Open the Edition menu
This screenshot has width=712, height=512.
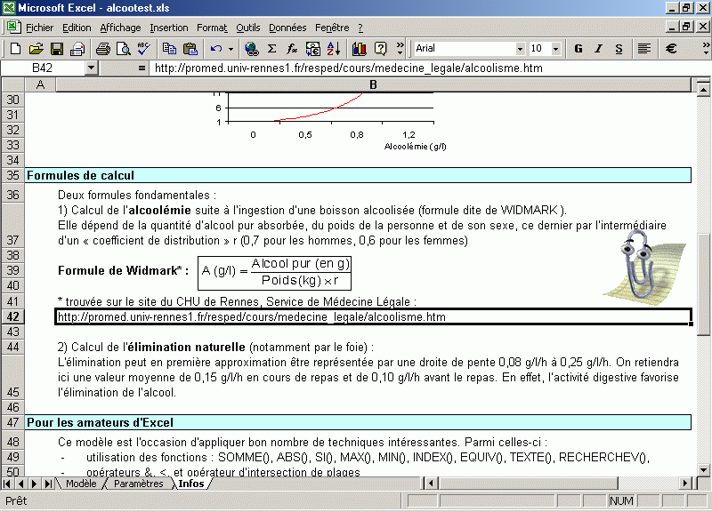coord(77,28)
